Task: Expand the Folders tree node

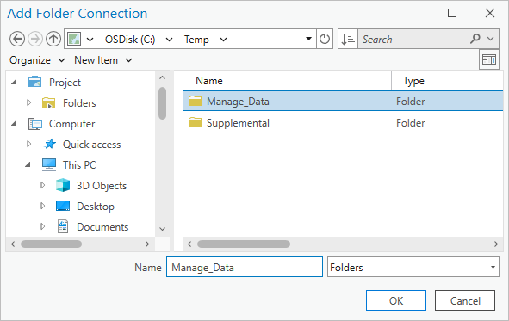Action: [x=28, y=102]
